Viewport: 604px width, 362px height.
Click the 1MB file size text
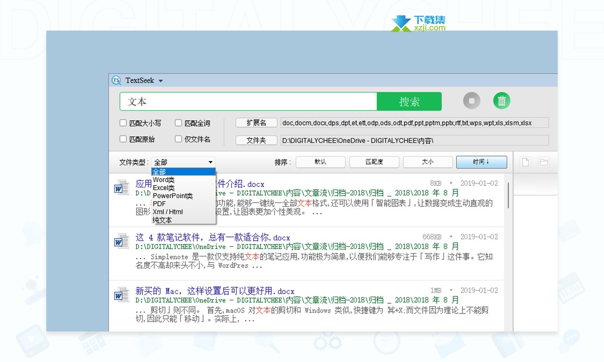(436, 290)
